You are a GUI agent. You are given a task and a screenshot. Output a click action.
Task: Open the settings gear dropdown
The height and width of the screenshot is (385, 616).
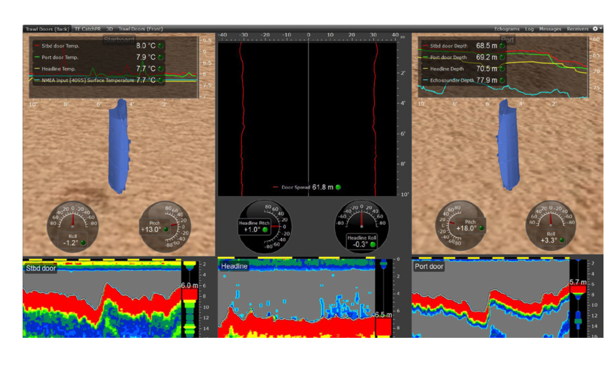pos(597,29)
